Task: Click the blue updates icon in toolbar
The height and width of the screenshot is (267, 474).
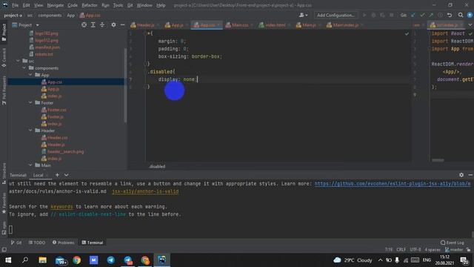Action: click(x=470, y=15)
